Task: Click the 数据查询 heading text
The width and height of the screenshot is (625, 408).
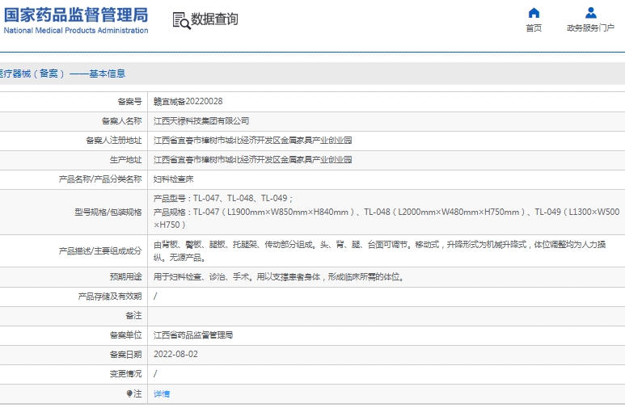Action: pos(214,19)
